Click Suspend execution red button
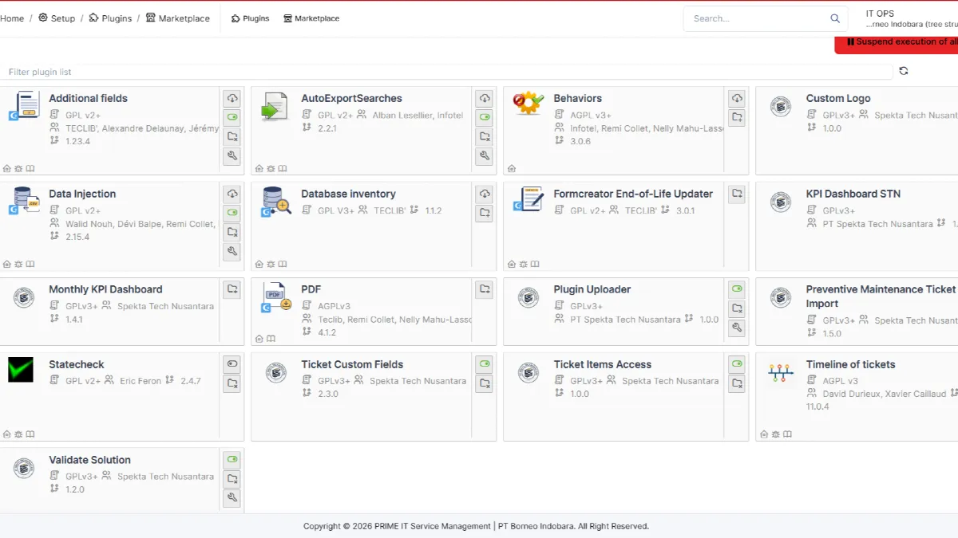This screenshot has height=538, width=958. pyautogui.click(x=897, y=42)
